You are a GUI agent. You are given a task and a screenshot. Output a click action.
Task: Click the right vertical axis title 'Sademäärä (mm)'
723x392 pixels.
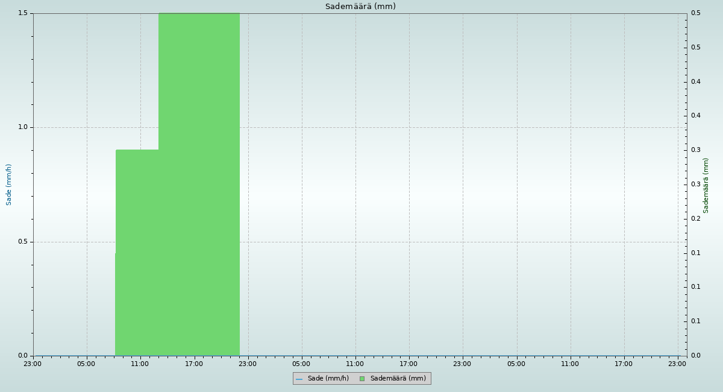(706, 185)
